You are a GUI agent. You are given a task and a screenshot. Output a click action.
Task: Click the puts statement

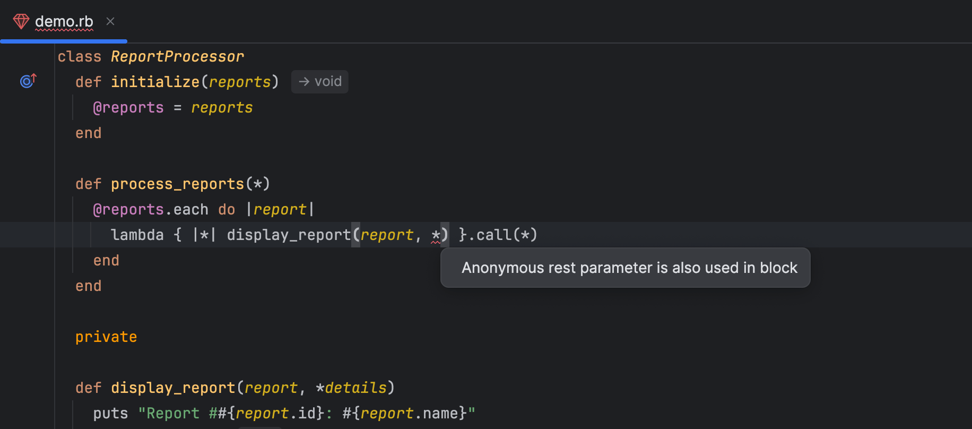click(110, 413)
